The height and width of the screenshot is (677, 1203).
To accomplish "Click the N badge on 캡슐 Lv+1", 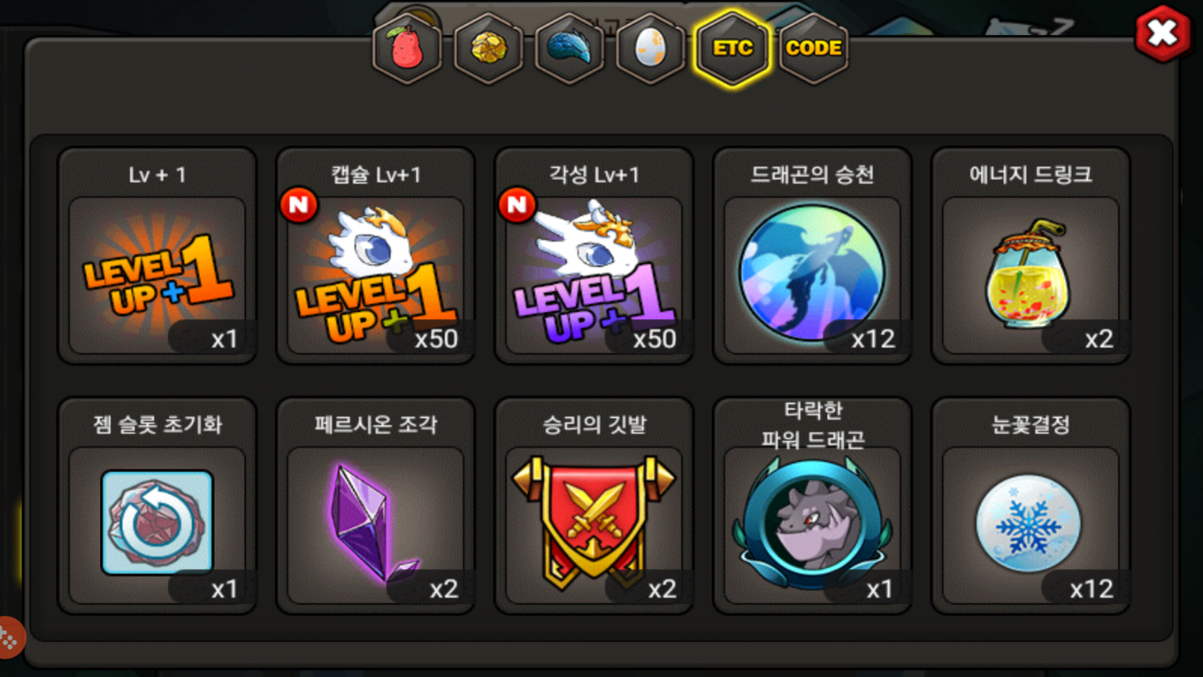I will click(x=299, y=204).
